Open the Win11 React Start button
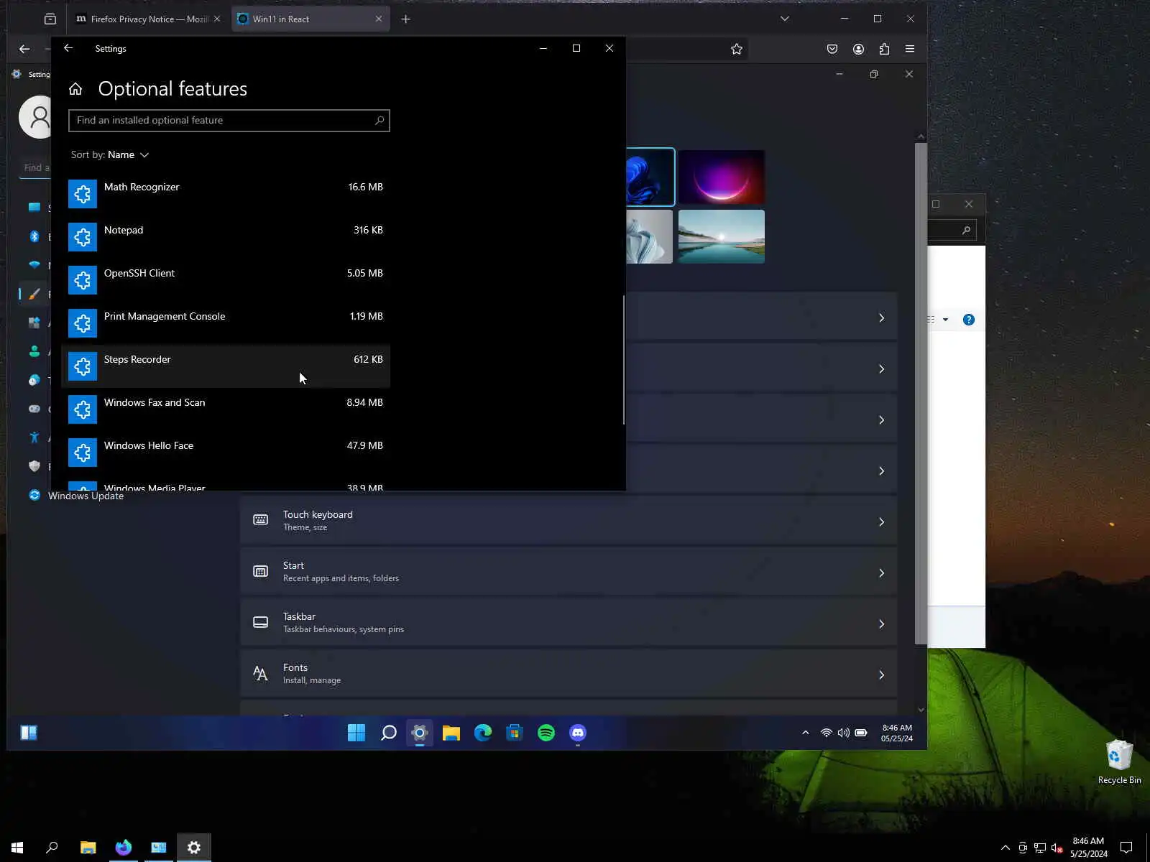Screen dimensions: 1150x862 (356, 733)
